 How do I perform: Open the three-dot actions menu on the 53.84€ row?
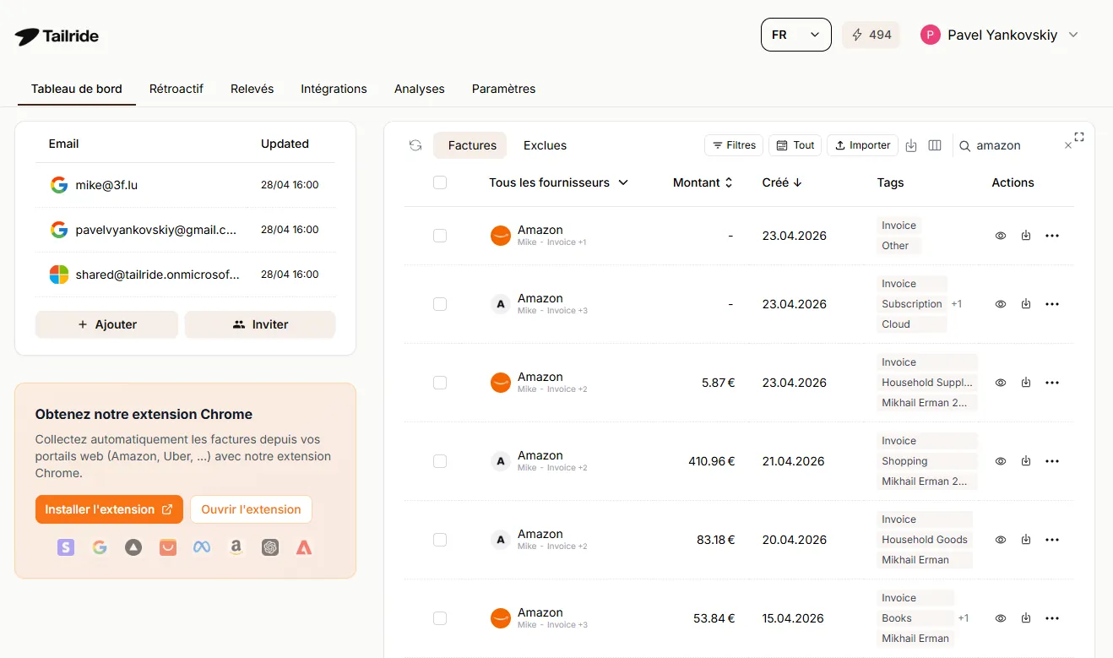coord(1051,618)
